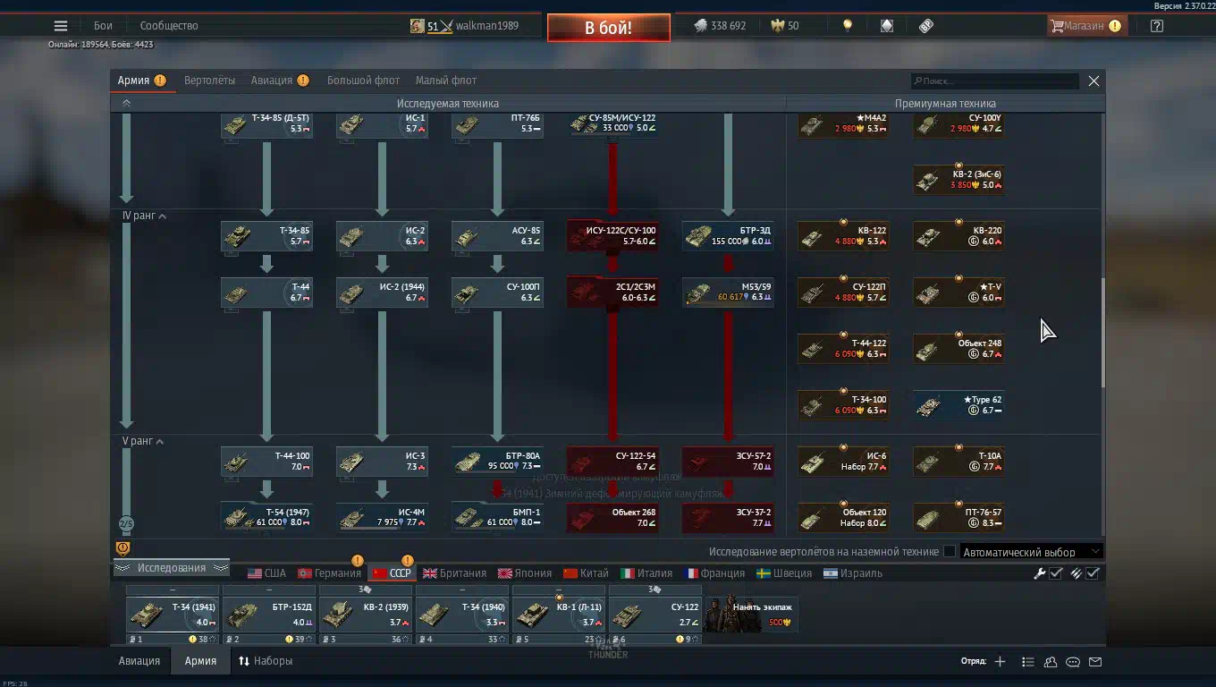Click the orange shield icon below the tree
This screenshot has height=687, width=1216.
tap(123, 548)
